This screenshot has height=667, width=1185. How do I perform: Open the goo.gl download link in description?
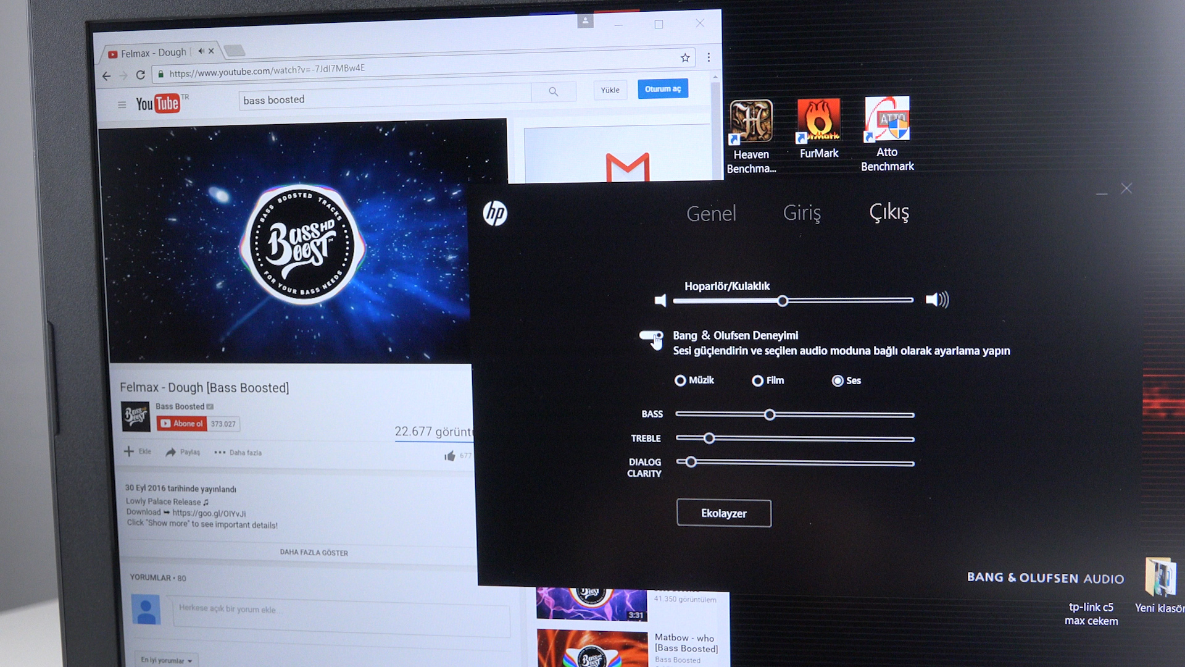point(209,513)
